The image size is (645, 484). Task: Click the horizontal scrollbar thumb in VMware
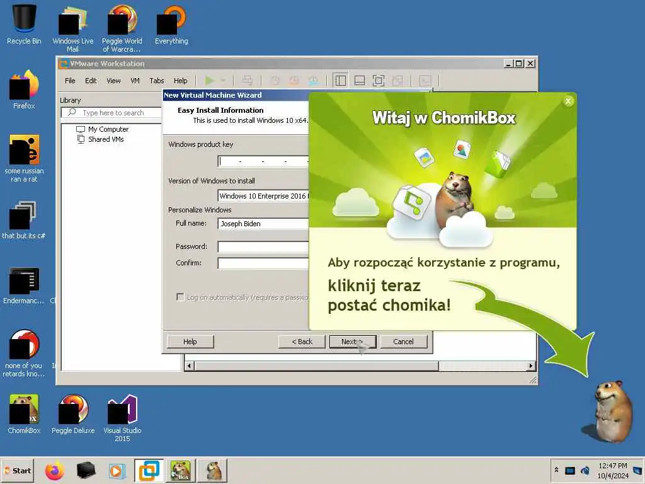click(x=316, y=366)
